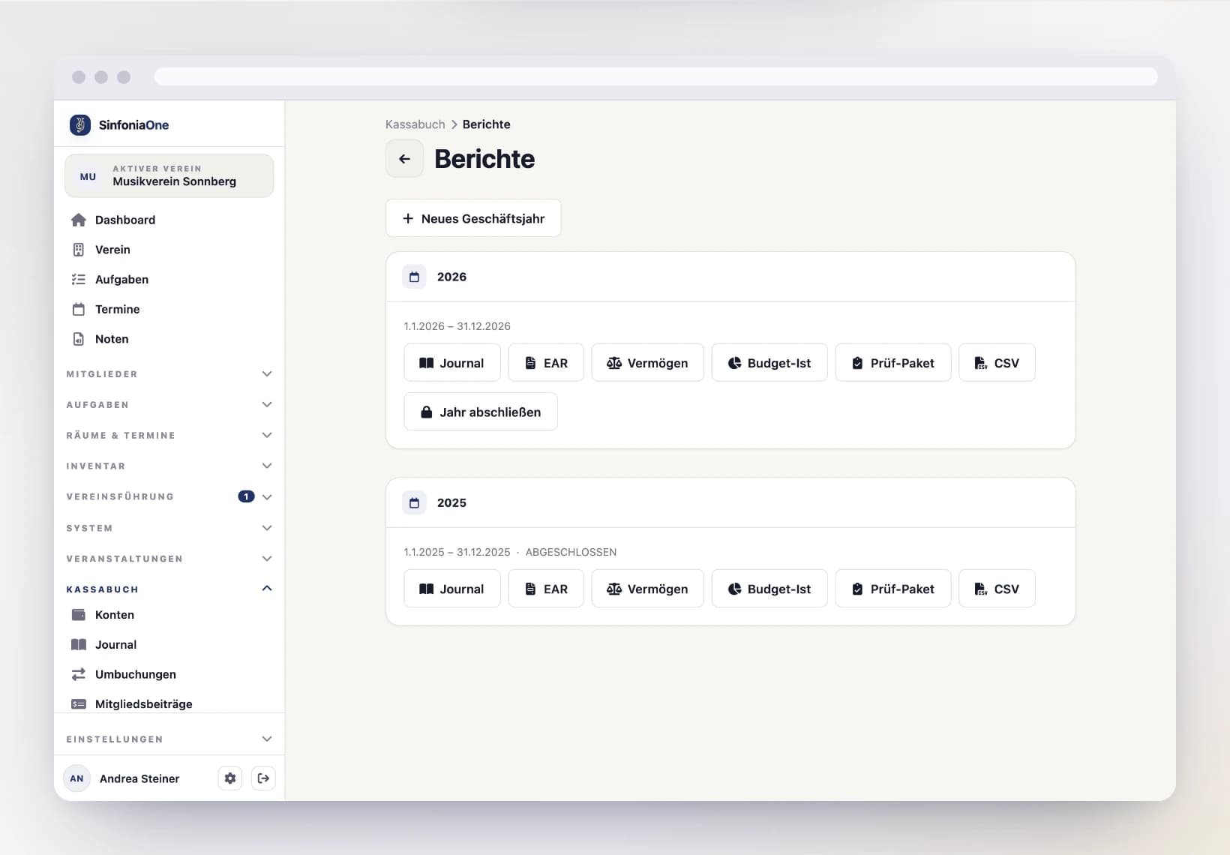Expand the Inventar section
This screenshot has height=855, width=1230.
[169, 466]
